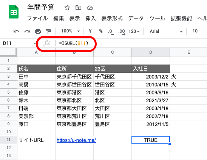
Task: Select row 13 header
Action: (8, 155)
